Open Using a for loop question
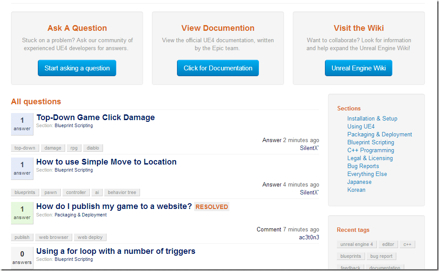Image resolution: width=439 pixels, height=271 pixels. 116,251
